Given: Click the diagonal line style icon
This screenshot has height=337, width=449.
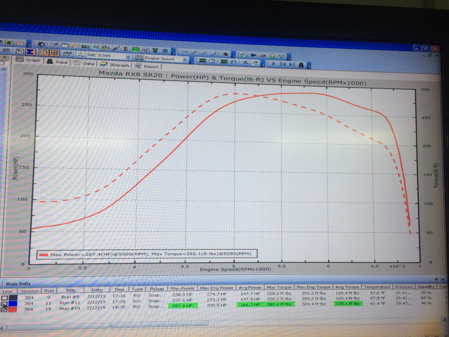Looking at the screenshot, I should [204, 53].
